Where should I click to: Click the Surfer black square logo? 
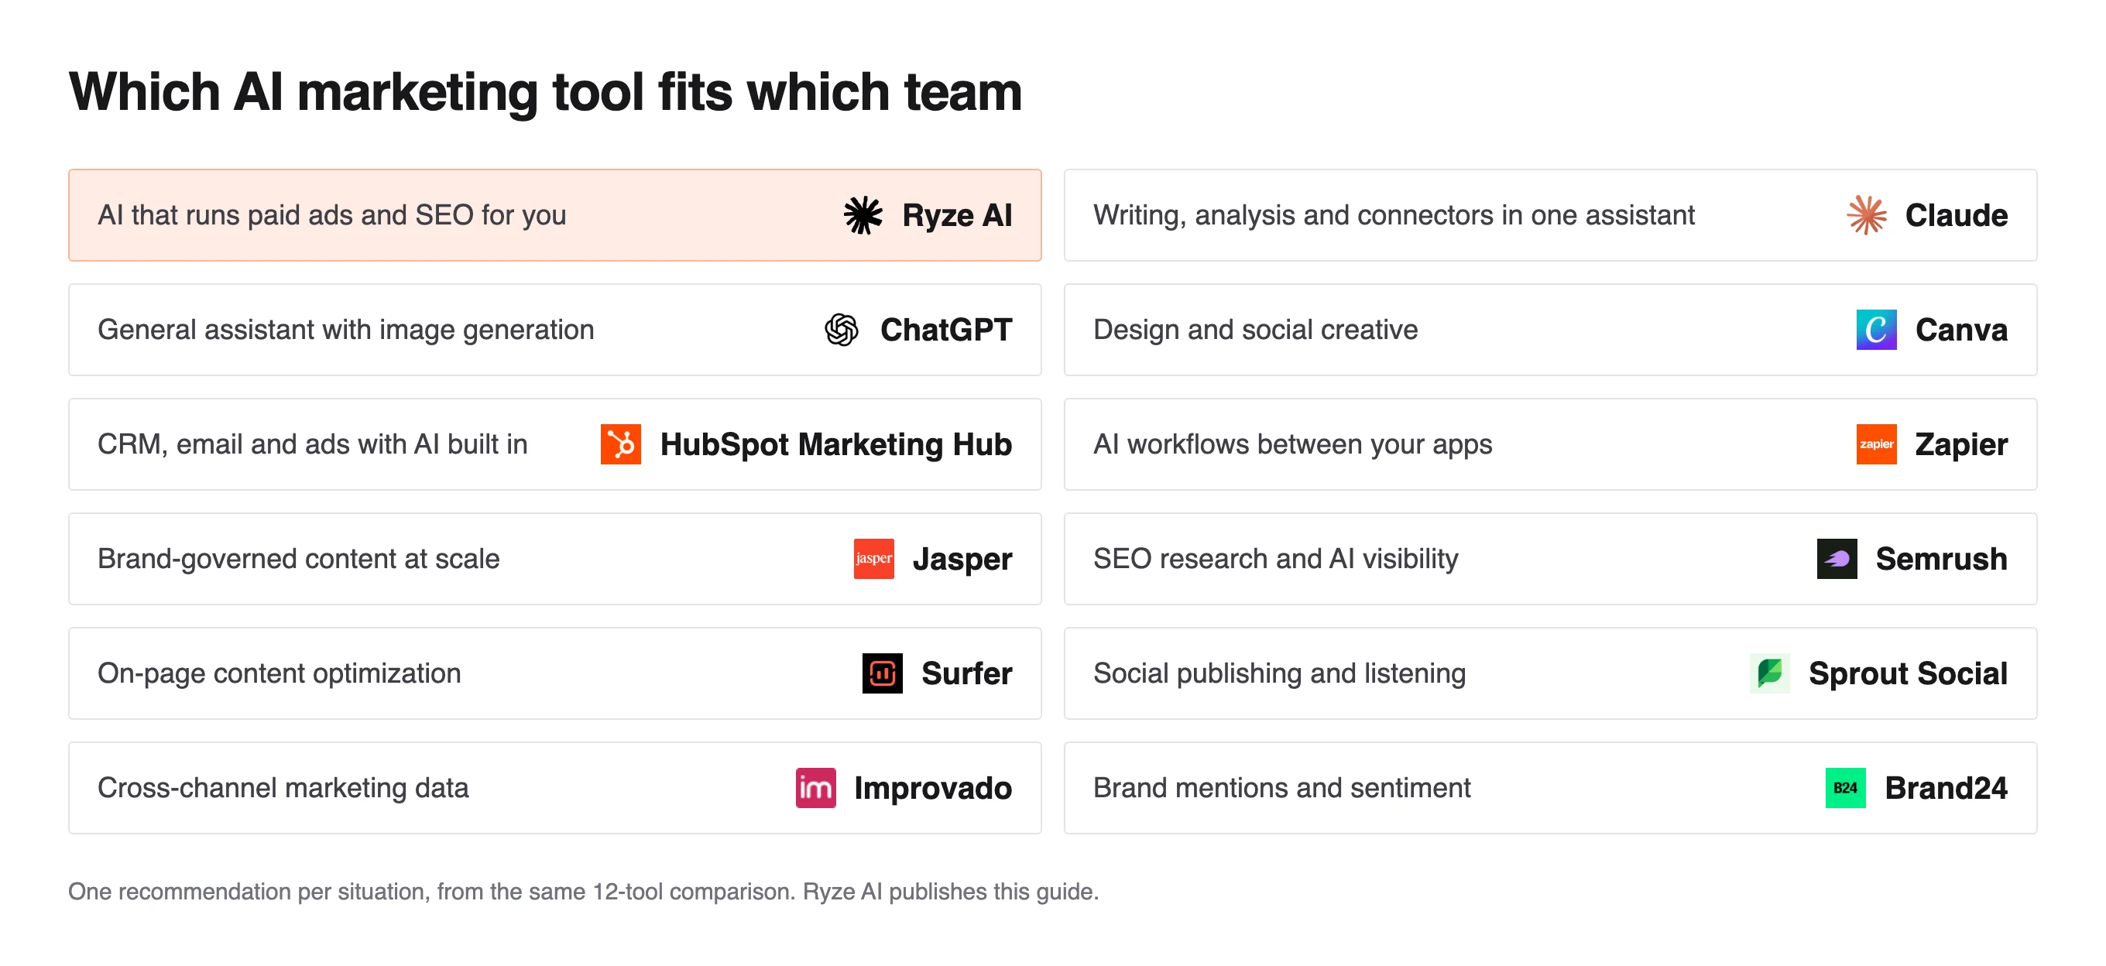(883, 673)
